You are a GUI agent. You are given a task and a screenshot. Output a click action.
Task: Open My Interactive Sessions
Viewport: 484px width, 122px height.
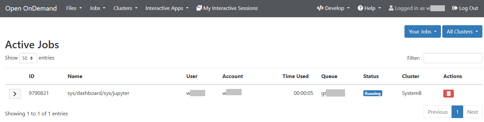[227, 8]
